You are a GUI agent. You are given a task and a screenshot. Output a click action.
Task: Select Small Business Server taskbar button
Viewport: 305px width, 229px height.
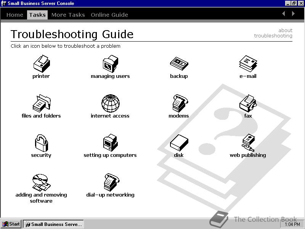tap(53, 224)
